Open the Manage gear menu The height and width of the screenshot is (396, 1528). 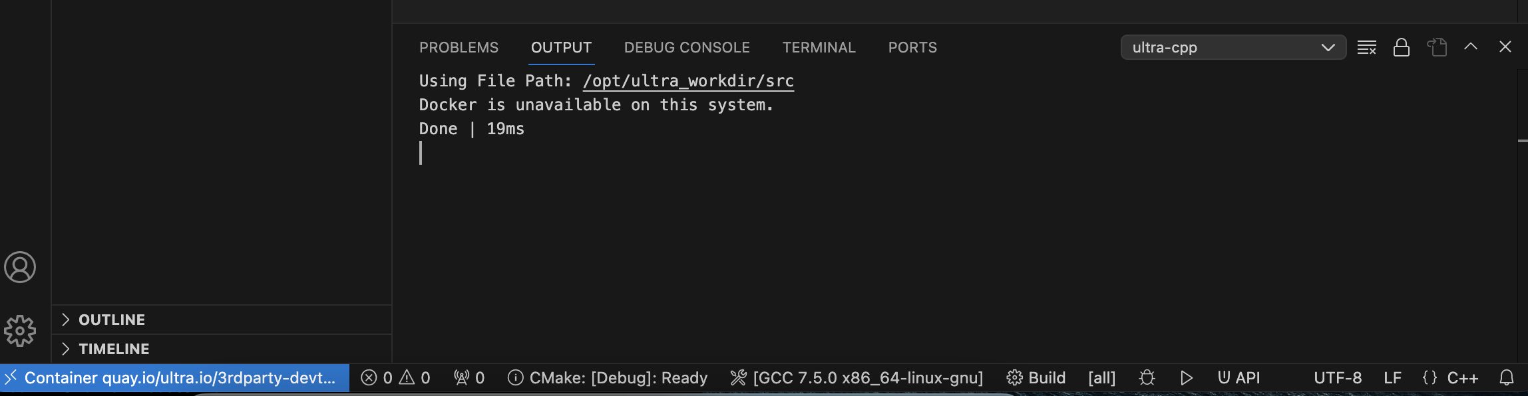point(20,330)
